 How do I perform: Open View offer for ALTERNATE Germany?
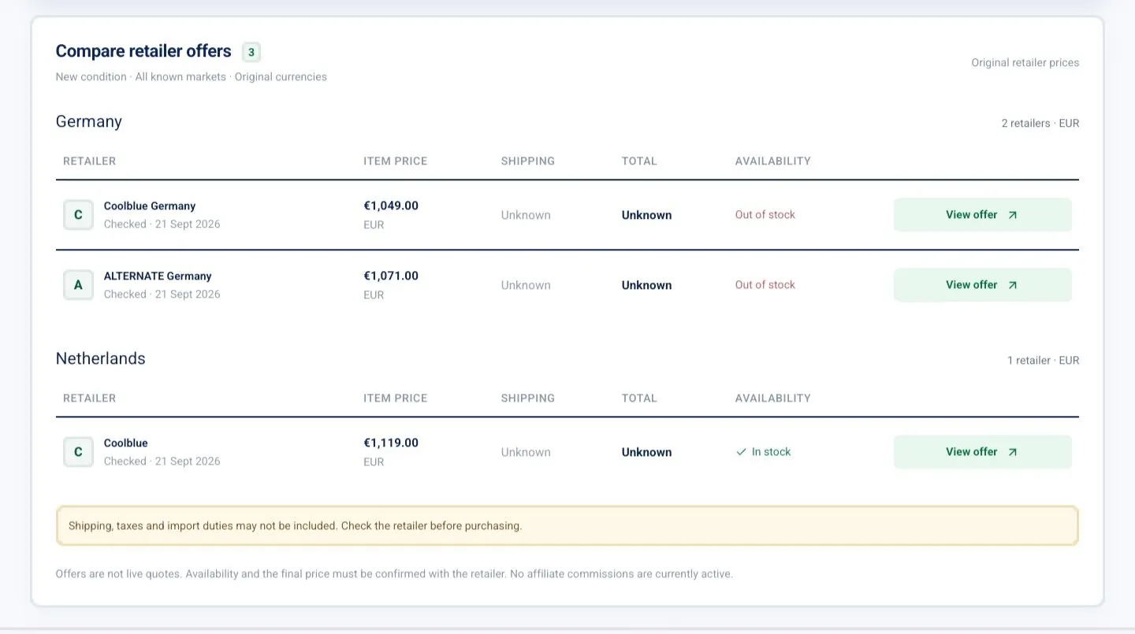coord(982,285)
